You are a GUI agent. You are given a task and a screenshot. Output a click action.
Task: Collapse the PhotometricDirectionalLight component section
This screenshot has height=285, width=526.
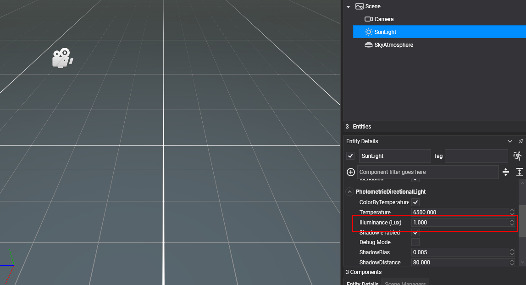pos(350,192)
